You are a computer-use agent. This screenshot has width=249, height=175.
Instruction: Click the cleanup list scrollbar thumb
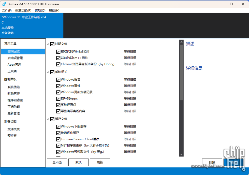[181, 72]
